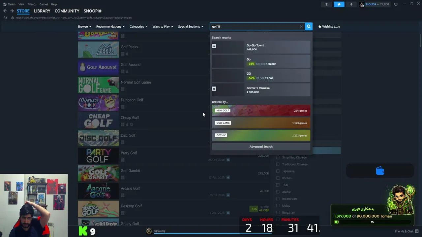Open the GO result with -52% discount
Image resolution: width=422 pixels, height=237 pixels.
(261, 76)
